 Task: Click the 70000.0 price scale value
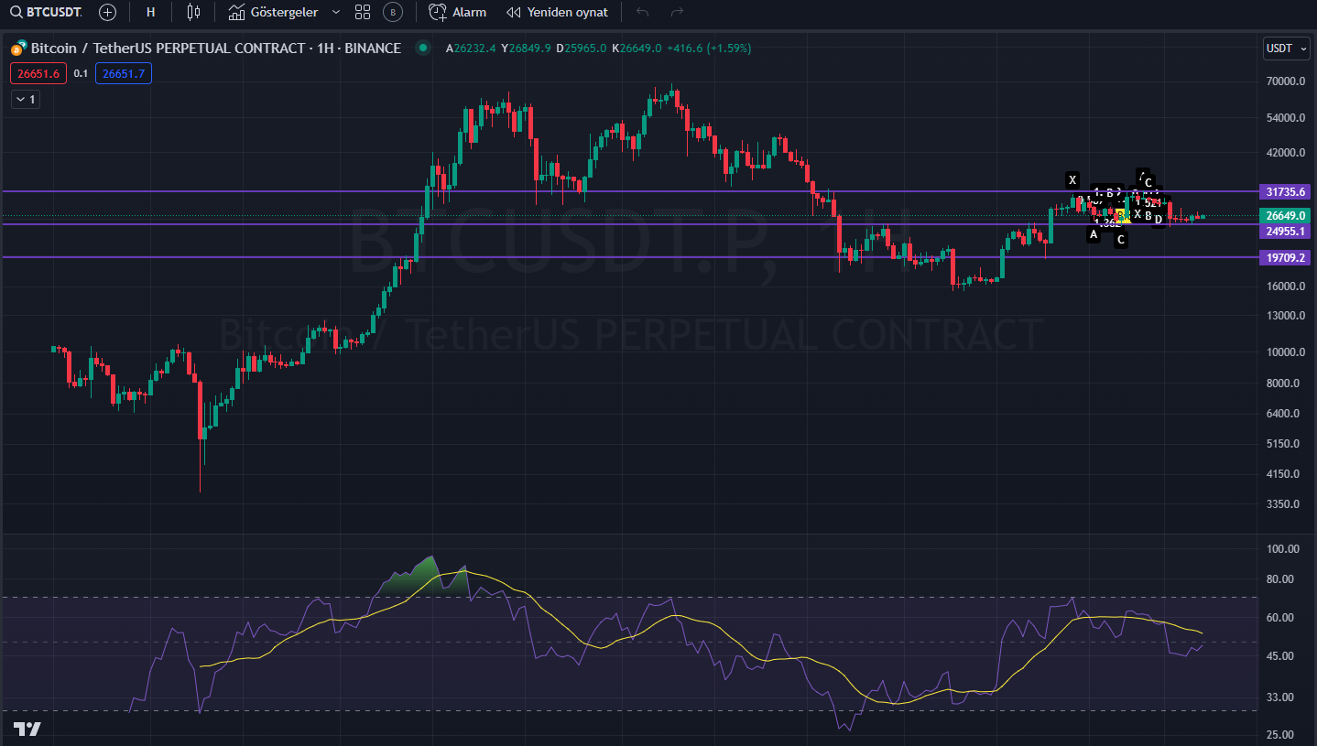pos(1286,81)
